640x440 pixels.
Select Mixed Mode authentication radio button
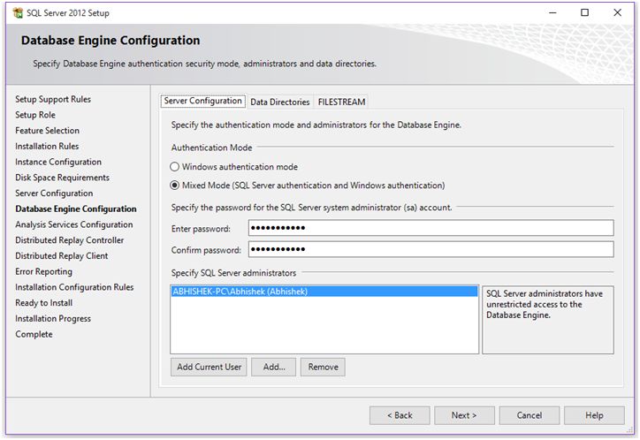tap(175, 186)
